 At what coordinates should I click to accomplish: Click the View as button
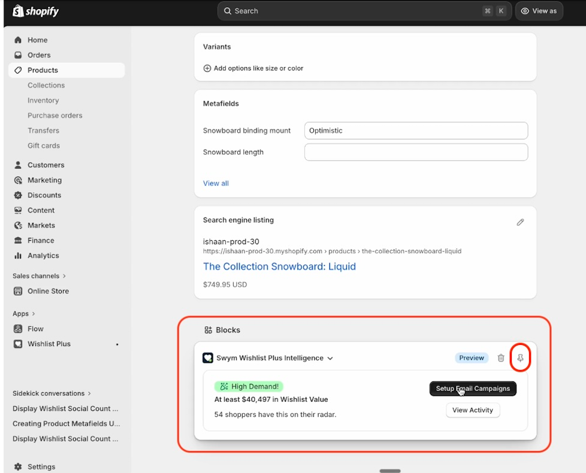539,11
